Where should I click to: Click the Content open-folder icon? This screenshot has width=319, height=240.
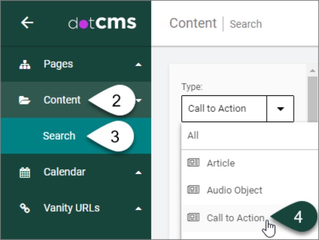tap(25, 100)
